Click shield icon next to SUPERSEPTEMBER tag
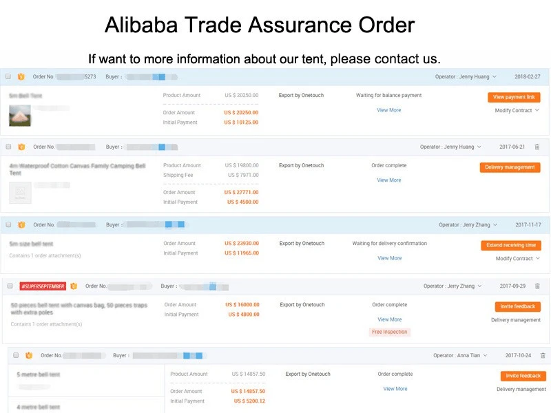 pyautogui.click(x=74, y=286)
